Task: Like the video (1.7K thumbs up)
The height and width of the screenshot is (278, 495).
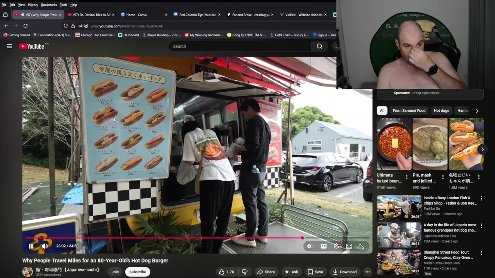Action: 227,272
